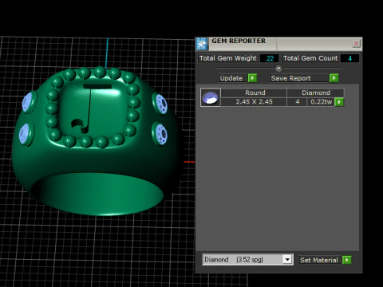Collapse the panel header with the up-arrow circle
The height and width of the screenshot is (287, 383).
[x=278, y=69]
